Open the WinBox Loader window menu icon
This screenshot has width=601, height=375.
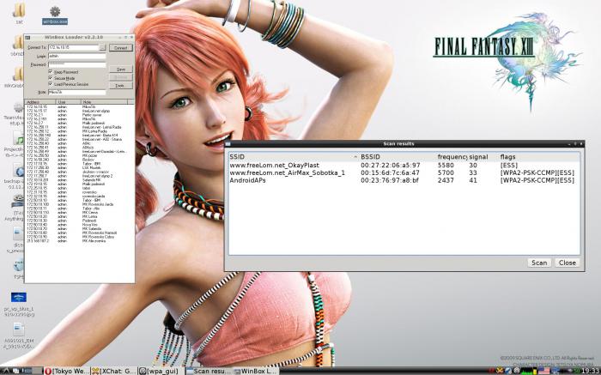tap(27, 38)
